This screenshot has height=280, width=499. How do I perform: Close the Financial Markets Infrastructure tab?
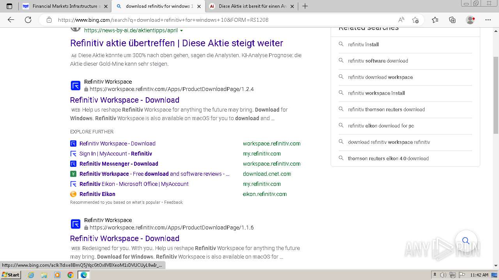tap(106, 6)
